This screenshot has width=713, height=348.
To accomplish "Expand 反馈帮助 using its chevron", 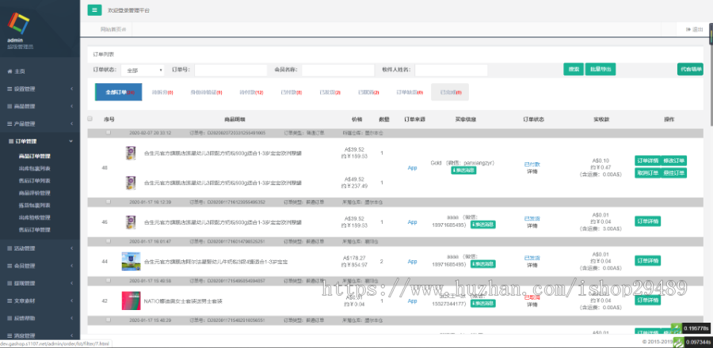I will (x=71, y=318).
